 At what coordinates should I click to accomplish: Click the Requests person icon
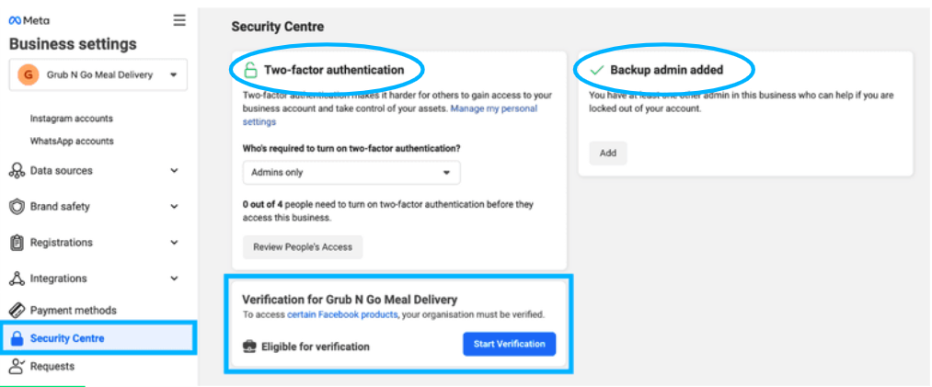(17, 366)
